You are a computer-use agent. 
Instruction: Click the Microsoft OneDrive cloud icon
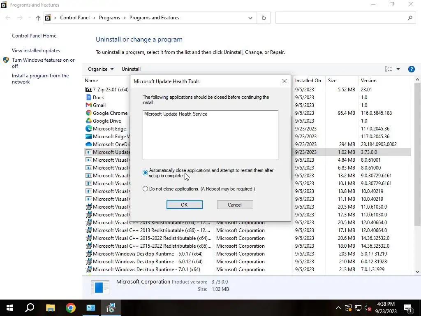(89, 144)
